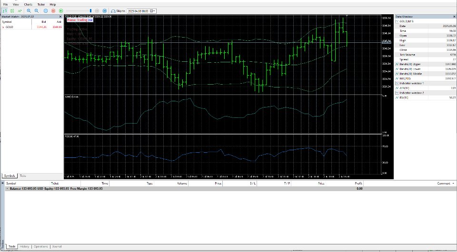Adjust the testing speed slider handle
The image size is (457, 252).
tap(90, 11)
